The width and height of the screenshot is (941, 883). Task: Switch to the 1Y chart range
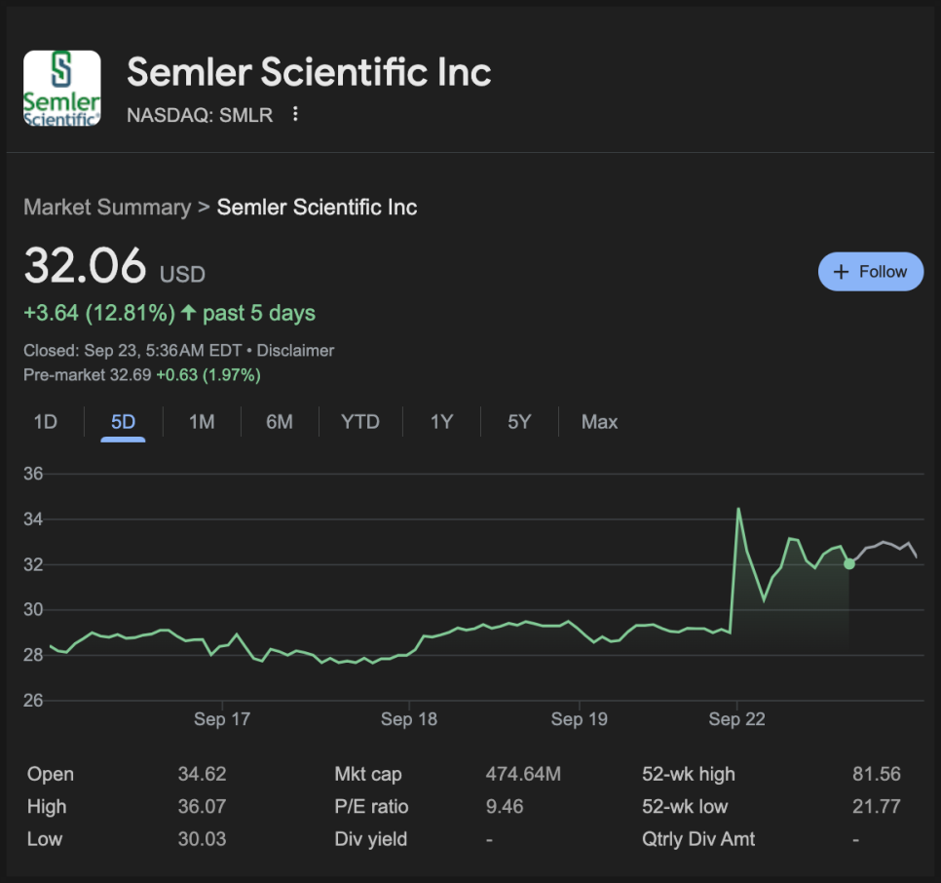coord(441,422)
